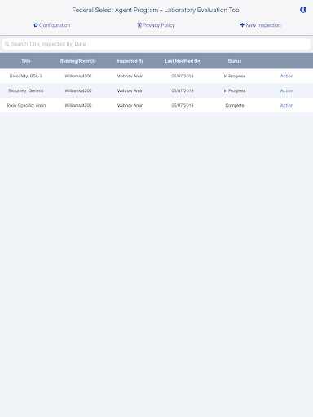The height and width of the screenshot is (417, 313).
Task: Open Action for Biosafety: BSL-3 row
Action: point(287,76)
